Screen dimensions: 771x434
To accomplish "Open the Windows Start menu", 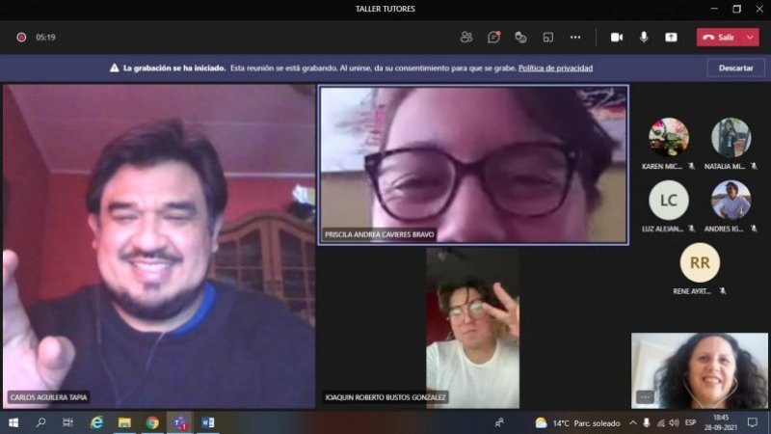I will [x=13, y=422].
